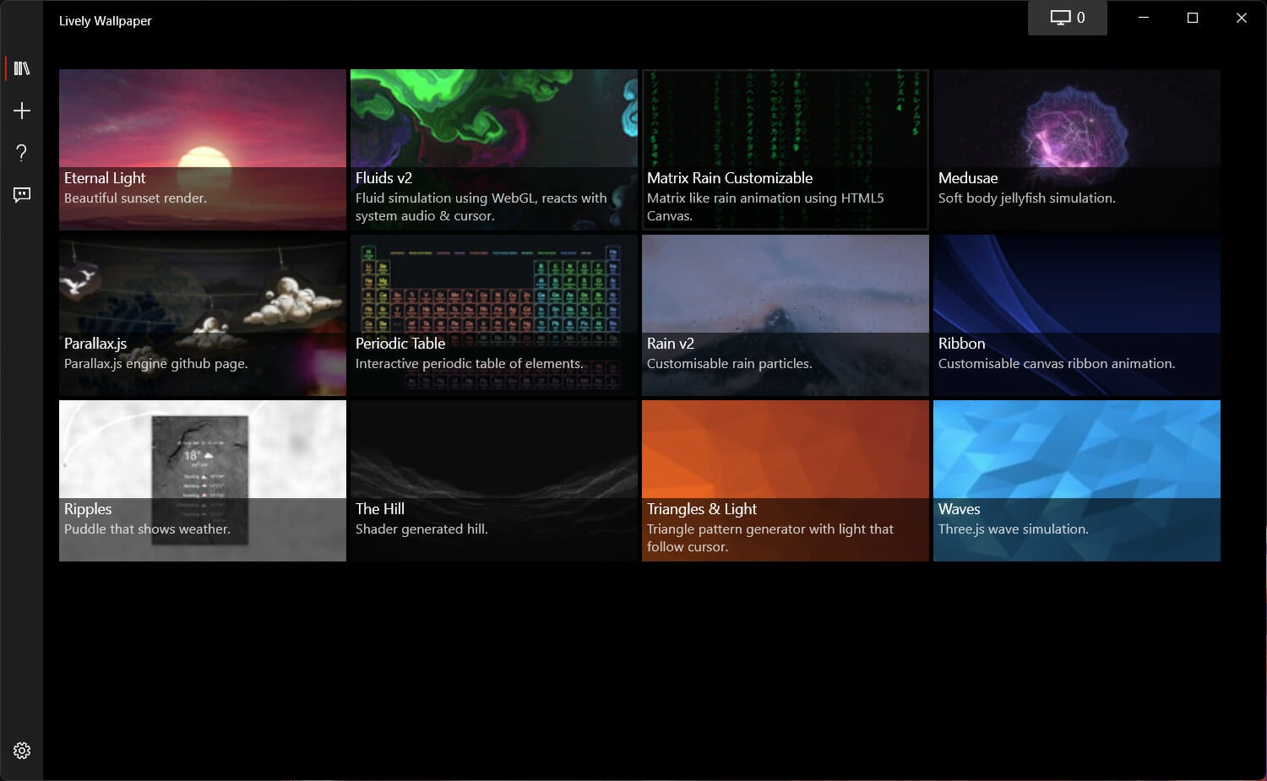The height and width of the screenshot is (781, 1267).
Task: Choose the Matrix Rain Customizable wallpaper
Action: pyautogui.click(x=786, y=149)
